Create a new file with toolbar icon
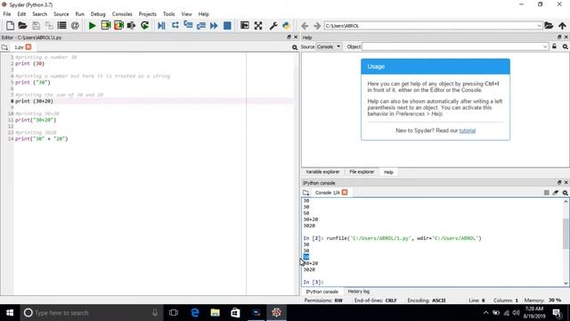The image size is (570, 321). 10,26
